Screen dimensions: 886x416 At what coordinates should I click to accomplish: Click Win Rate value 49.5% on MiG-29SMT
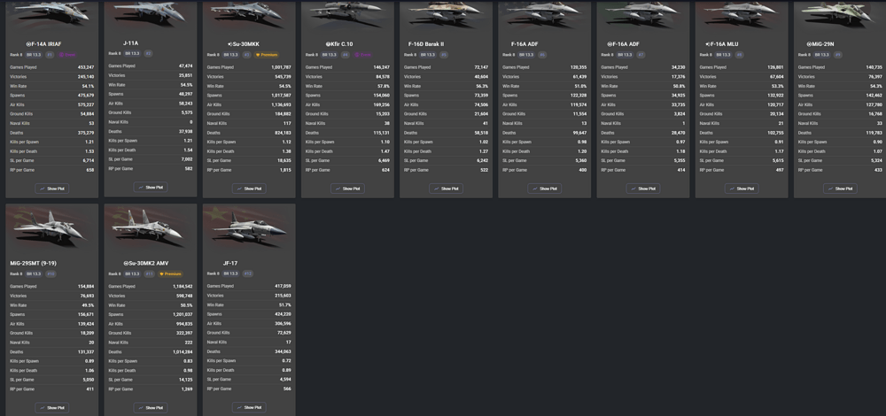[88, 304]
